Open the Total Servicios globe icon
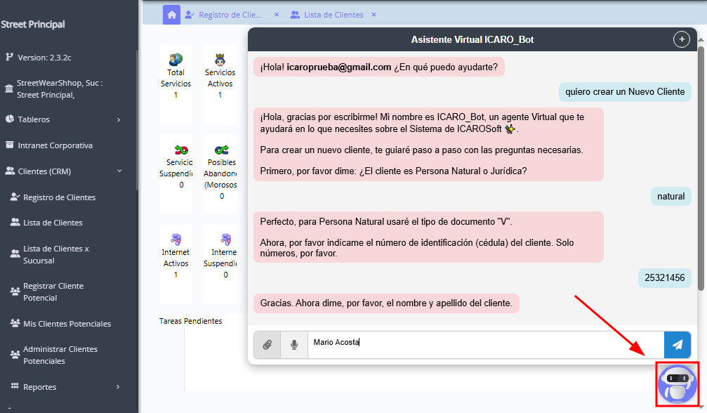Image resolution: width=707 pixels, height=413 pixels. click(x=176, y=60)
